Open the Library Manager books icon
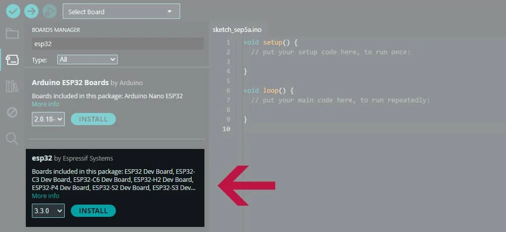Screen dimensions: 506x232 click(12, 86)
